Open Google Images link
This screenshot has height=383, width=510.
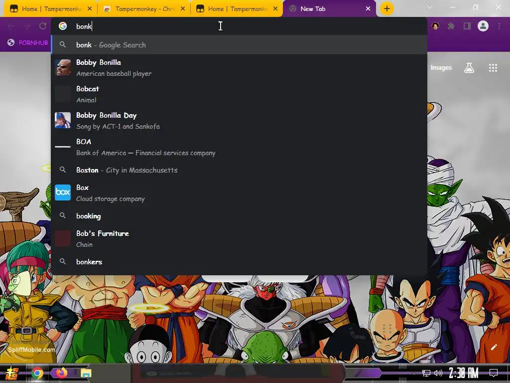pyautogui.click(x=441, y=68)
